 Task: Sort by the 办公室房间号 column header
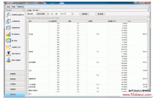(58, 21)
